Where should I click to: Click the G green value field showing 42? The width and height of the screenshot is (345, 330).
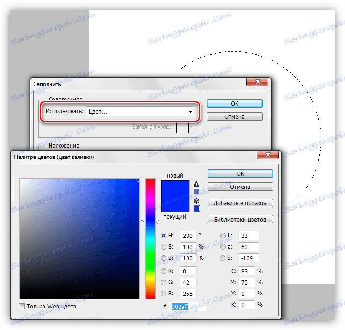[x=188, y=282]
